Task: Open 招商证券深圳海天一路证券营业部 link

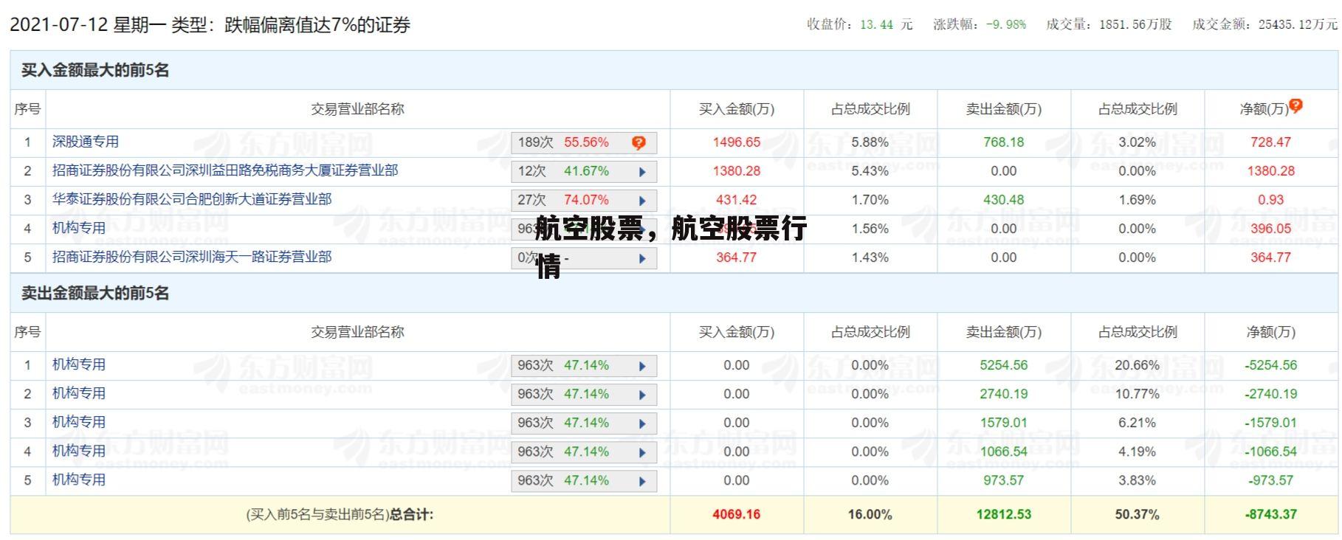Action: [192, 257]
